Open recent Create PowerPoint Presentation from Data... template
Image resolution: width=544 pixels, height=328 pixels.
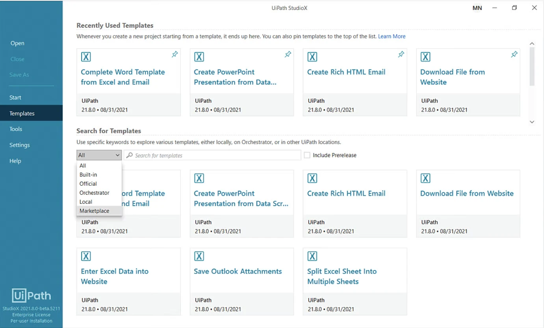[235, 77]
